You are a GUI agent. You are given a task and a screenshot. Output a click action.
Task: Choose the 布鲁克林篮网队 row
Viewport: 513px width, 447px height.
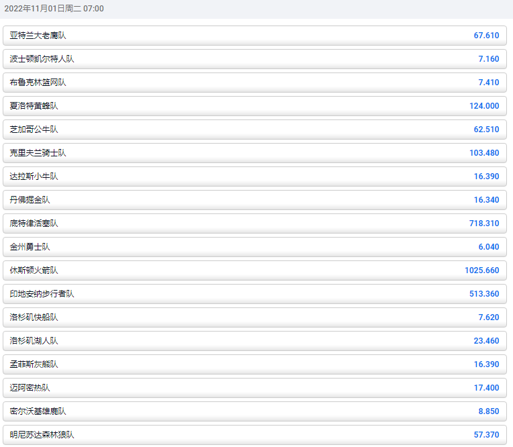[254, 83]
